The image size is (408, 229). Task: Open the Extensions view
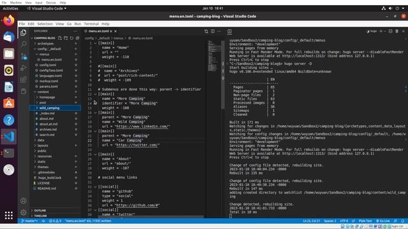(x=24, y=80)
